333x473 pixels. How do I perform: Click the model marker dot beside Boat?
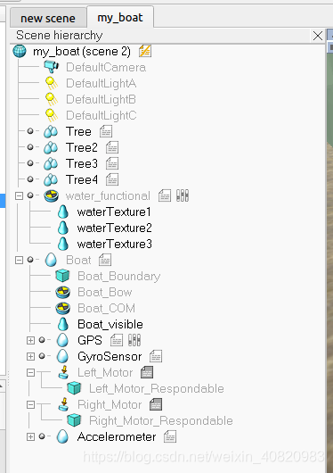point(30,259)
